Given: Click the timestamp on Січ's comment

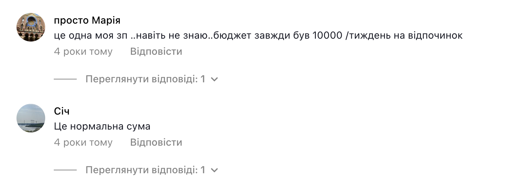Looking at the screenshot, I should 83,142.
